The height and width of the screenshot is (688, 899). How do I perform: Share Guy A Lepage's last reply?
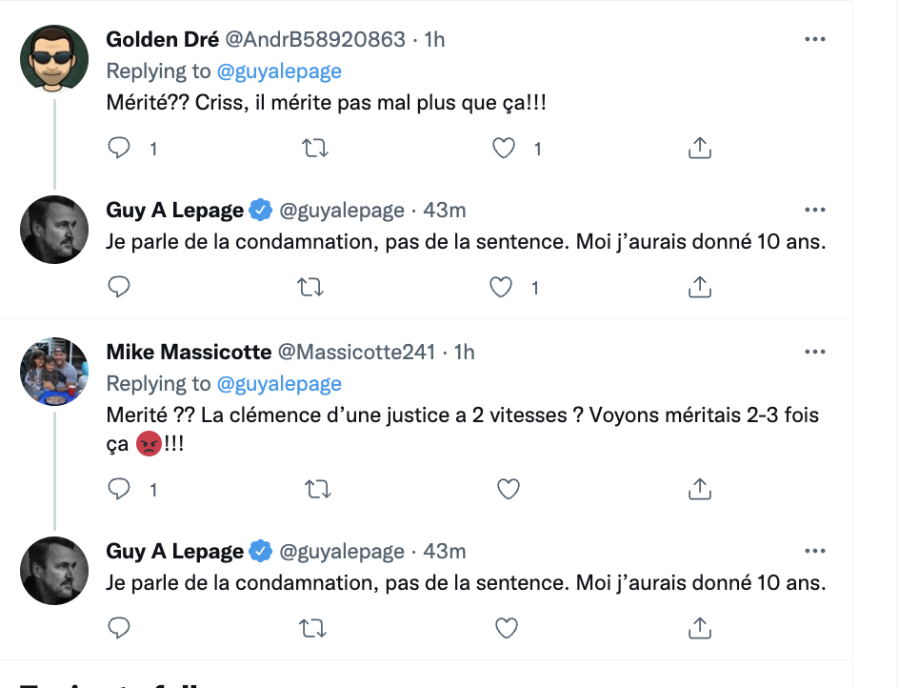coord(699,628)
